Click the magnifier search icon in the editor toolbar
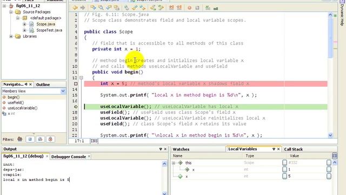Viewport: 346px width, 195px height. tap(101, 8)
